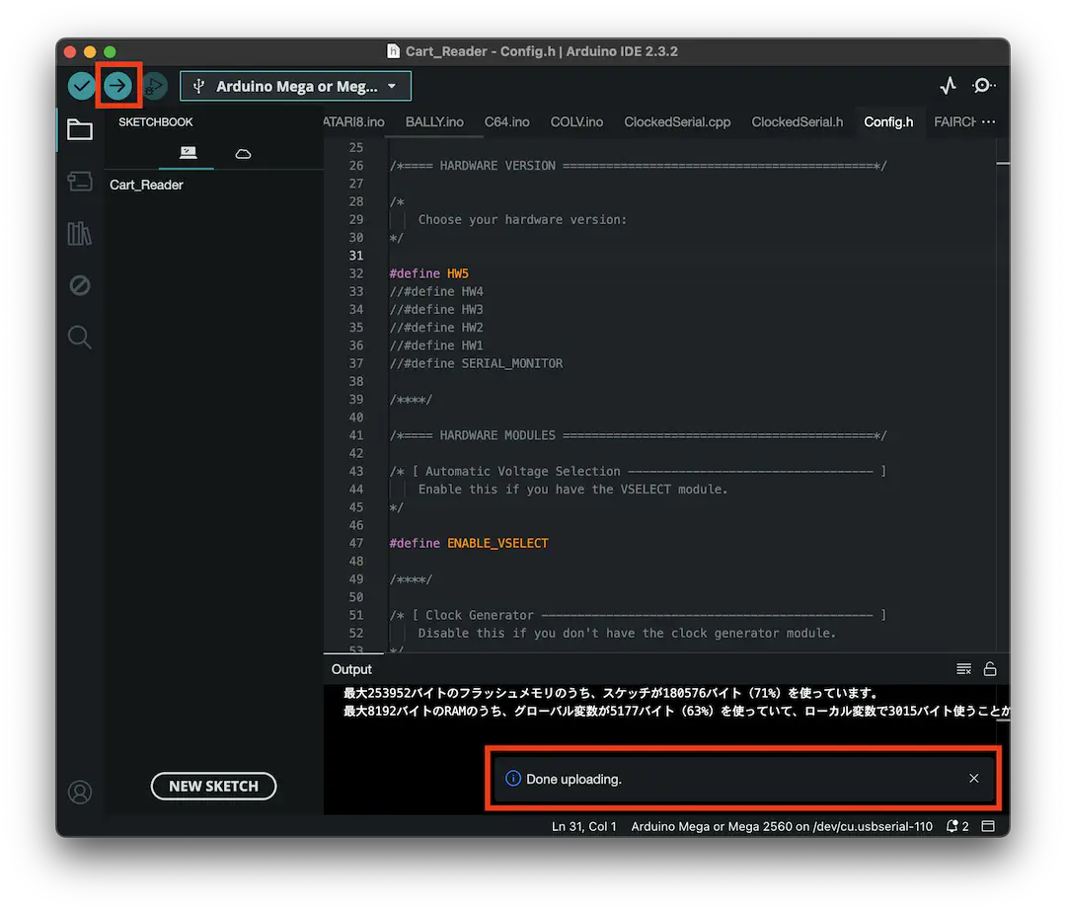
Task: Click the NEW SKETCH button
Action: 213,786
